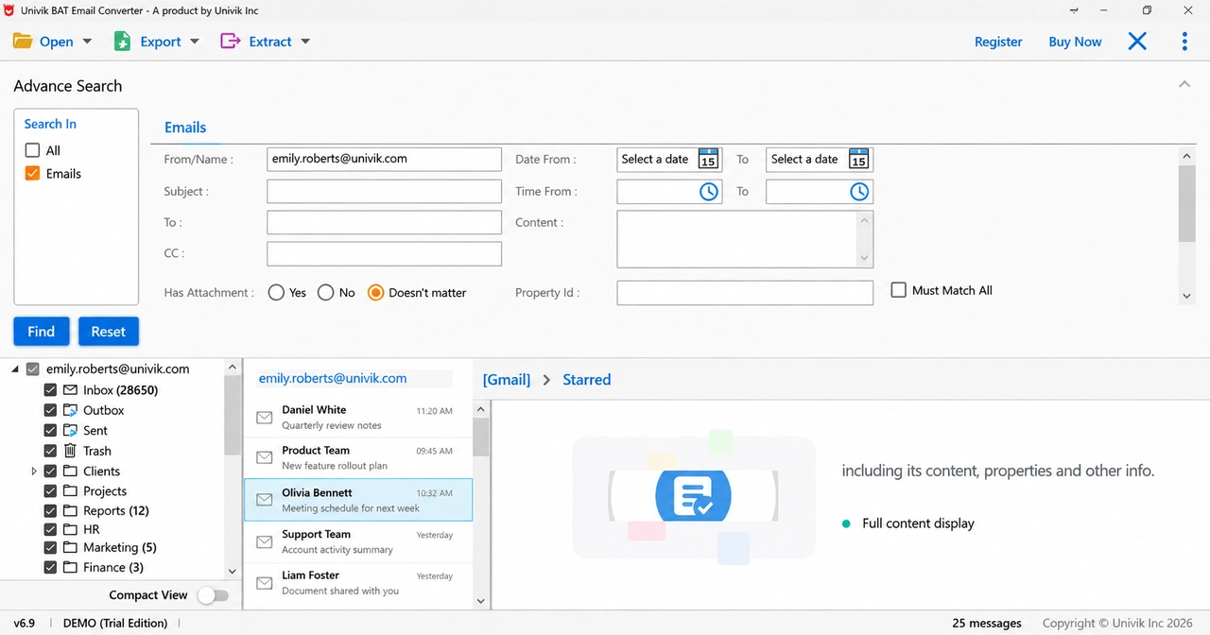Click in the Subject input field

click(384, 192)
